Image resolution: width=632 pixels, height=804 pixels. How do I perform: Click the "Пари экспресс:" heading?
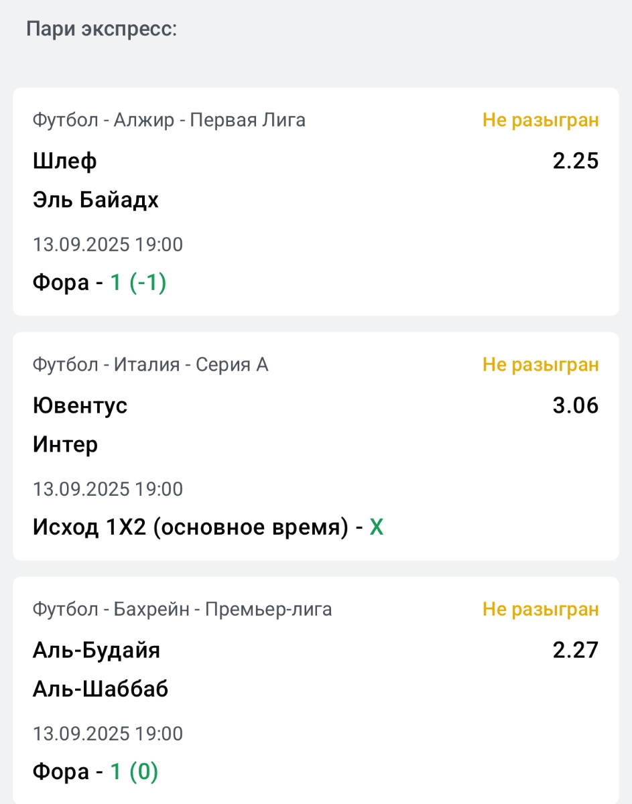pos(101,29)
